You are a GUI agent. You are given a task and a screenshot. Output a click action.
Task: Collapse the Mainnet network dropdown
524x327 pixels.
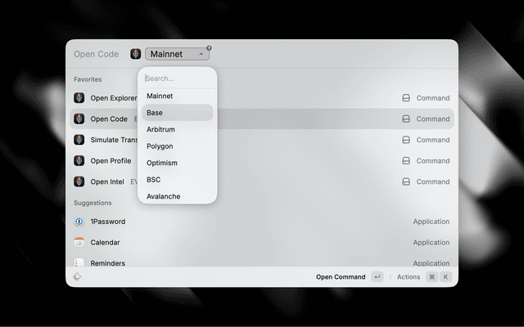pos(178,54)
